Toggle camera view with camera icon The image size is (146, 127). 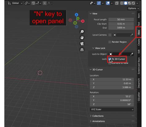tap(82, 44)
